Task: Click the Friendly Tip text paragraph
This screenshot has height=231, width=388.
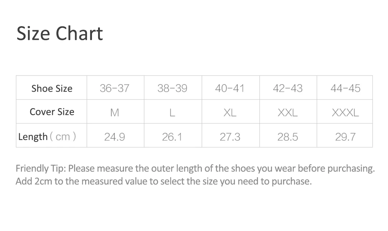Action: (195, 175)
